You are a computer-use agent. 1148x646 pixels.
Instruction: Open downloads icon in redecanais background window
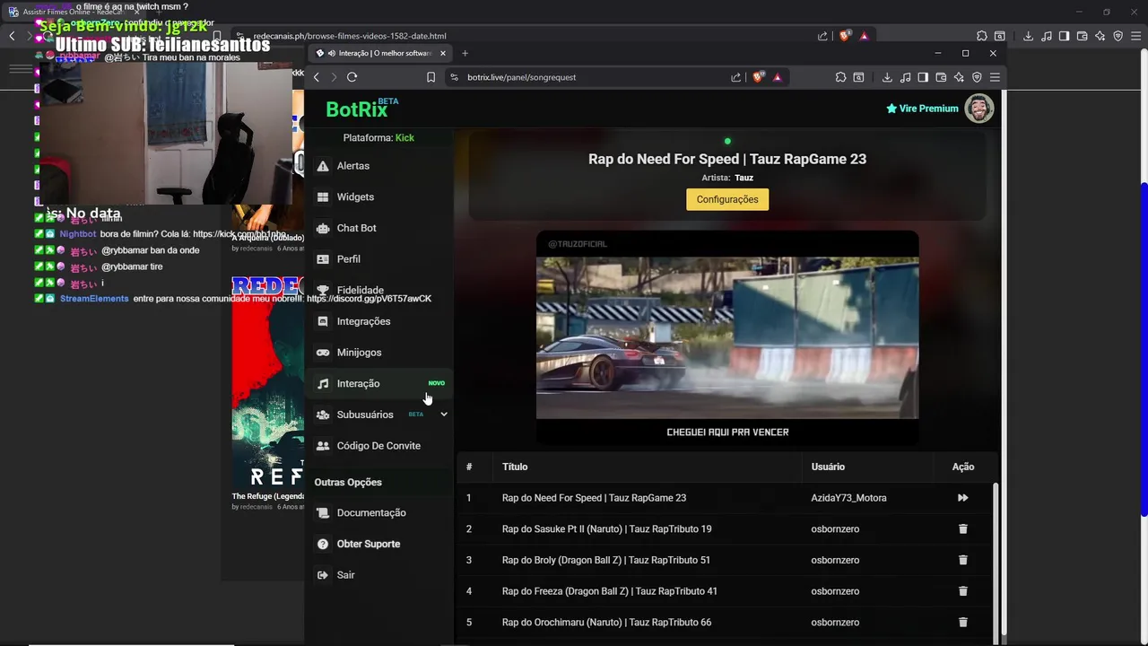point(1028,36)
